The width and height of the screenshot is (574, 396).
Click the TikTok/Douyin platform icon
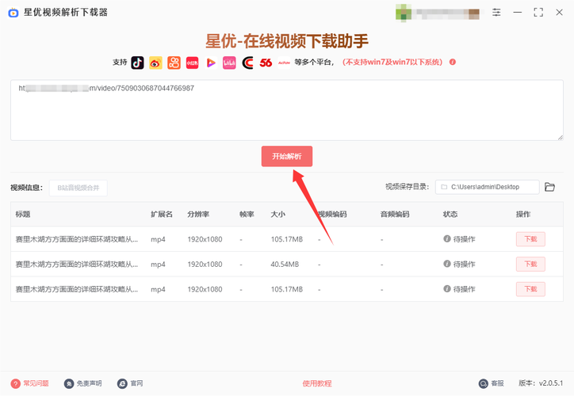(137, 63)
